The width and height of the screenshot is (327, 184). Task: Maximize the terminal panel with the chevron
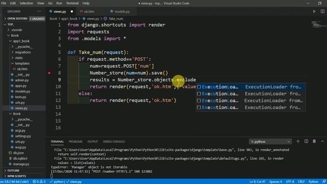click(x=322, y=142)
